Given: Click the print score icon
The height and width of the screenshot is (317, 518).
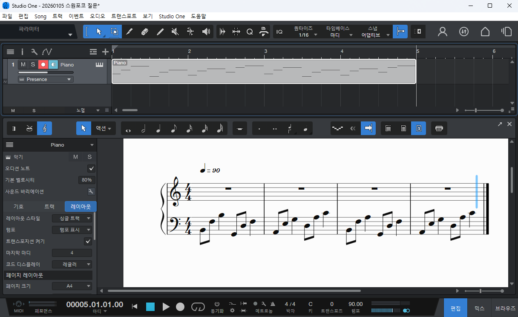Looking at the screenshot, I should tap(439, 128).
